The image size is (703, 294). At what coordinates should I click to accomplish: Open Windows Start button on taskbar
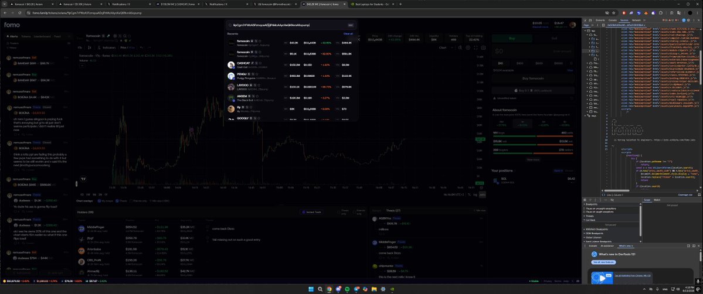pyautogui.click(x=311, y=289)
